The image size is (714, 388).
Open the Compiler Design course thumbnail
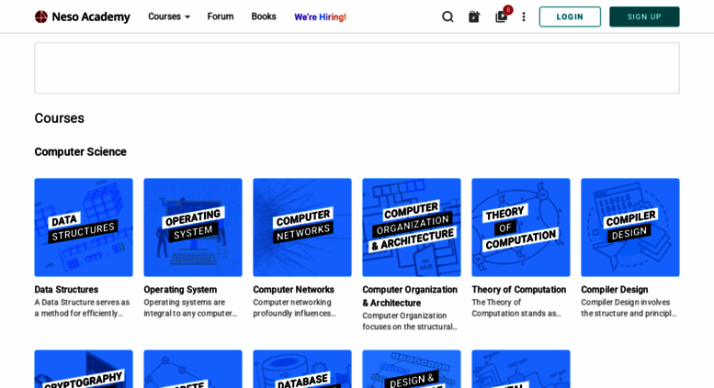click(630, 227)
